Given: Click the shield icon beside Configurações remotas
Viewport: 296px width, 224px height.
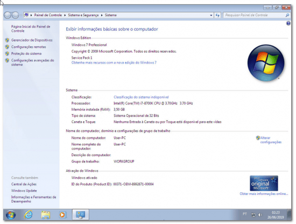Looking at the screenshot, I should 7,47.
